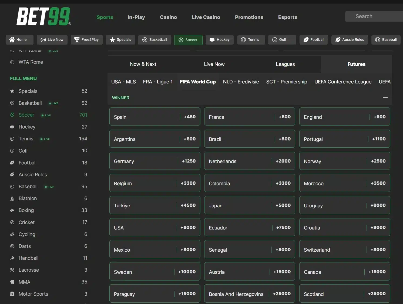This screenshot has width=403, height=304.
Task: Click the sidebar Specials star icon
Action: click(12, 91)
